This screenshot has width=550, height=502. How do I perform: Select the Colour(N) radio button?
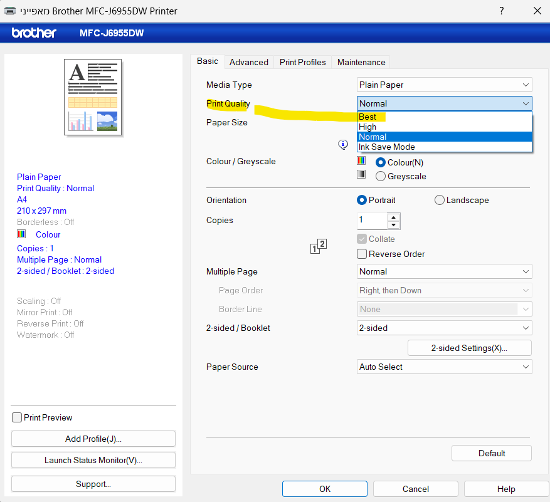pos(380,163)
